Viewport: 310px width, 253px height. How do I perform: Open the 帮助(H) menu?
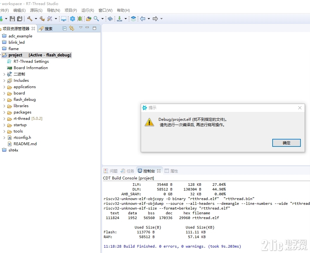[123, 10]
